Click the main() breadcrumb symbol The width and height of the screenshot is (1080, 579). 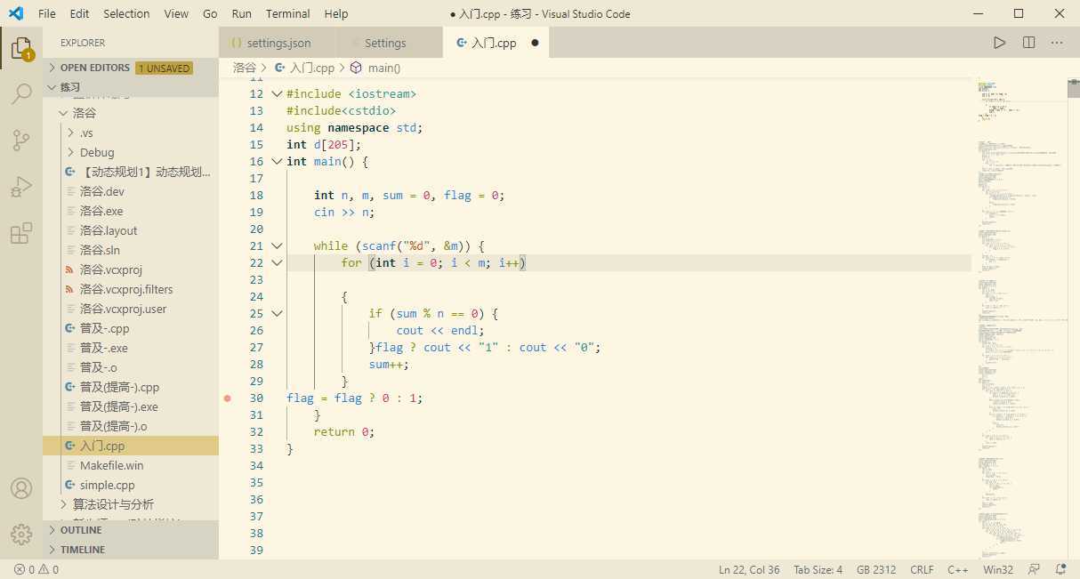[x=376, y=68]
